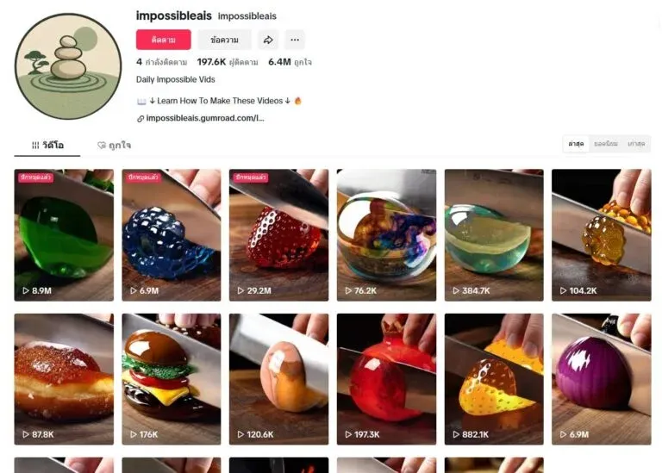Open the impossibleais.gumroad.com link
The height and width of the screenshot is (473, 662).
click(205, 118)
